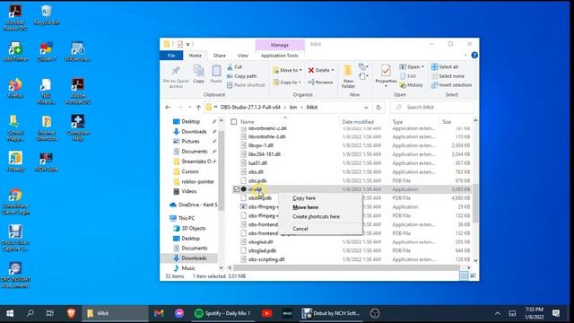Sort by the Size column header

pyautogui.click(x=447, y=122)
